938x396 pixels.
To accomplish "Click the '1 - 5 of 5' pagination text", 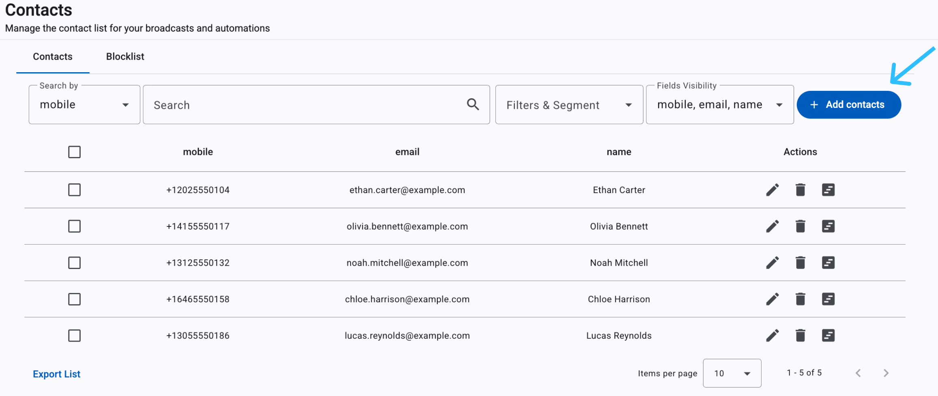I will click(x=805, y=373).
